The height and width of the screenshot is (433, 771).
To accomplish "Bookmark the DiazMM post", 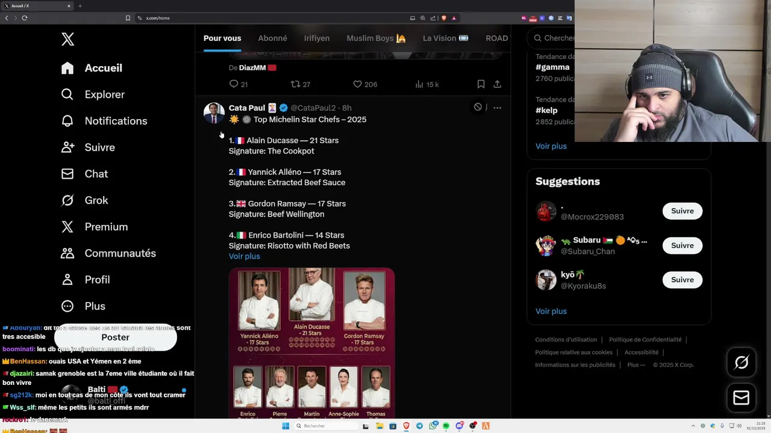I will pos(481,84).
